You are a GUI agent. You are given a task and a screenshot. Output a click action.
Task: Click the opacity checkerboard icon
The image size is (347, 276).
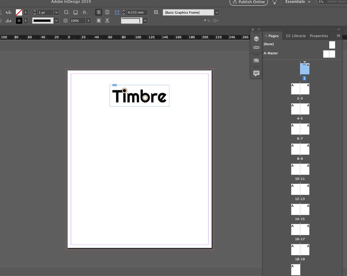66,21
